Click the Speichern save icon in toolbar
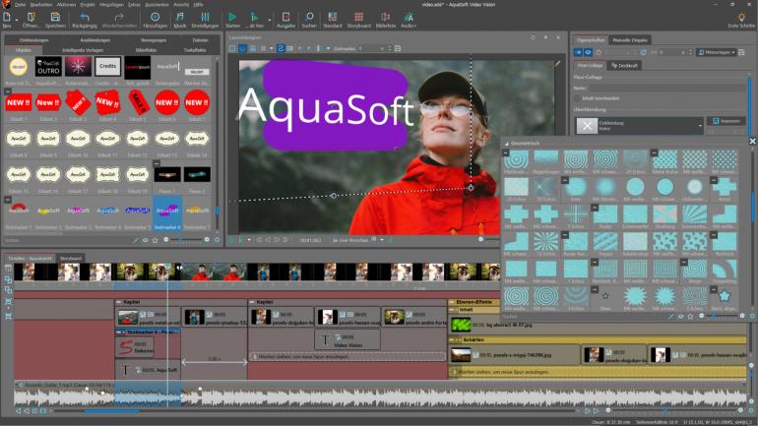Screen dimensions: 758x426 [55, 18]
